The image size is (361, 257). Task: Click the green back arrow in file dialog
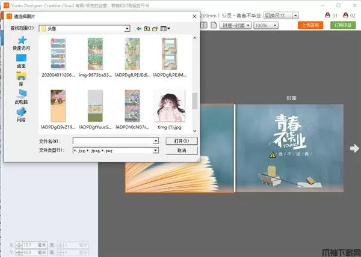pyautogui.click(x=139, y=28)
